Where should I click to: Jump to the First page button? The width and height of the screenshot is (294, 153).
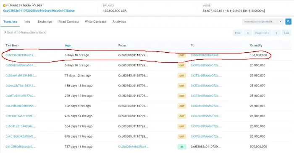tap(238, 33)
